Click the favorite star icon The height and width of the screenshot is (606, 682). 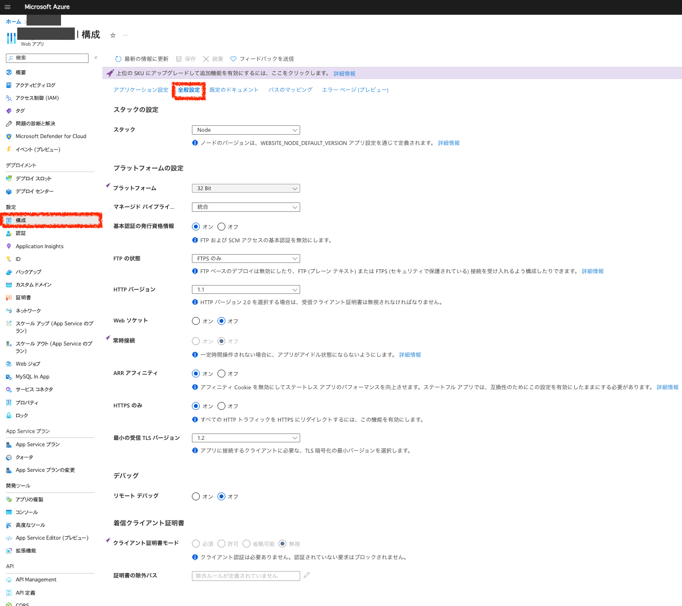(x=113, y=35)
